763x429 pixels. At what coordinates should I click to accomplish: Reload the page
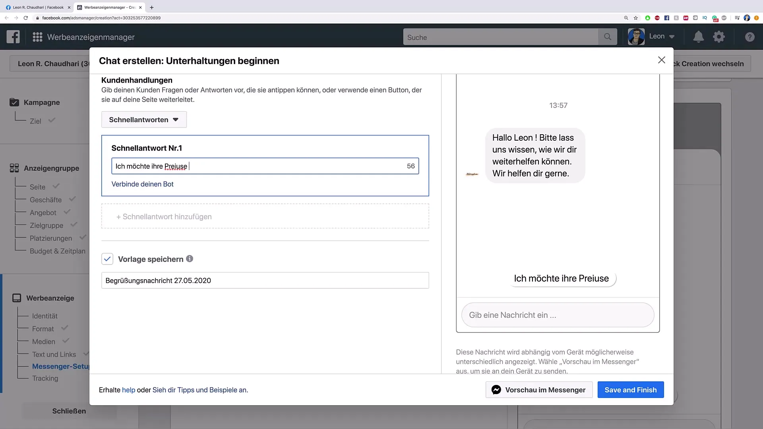[26, 18]
